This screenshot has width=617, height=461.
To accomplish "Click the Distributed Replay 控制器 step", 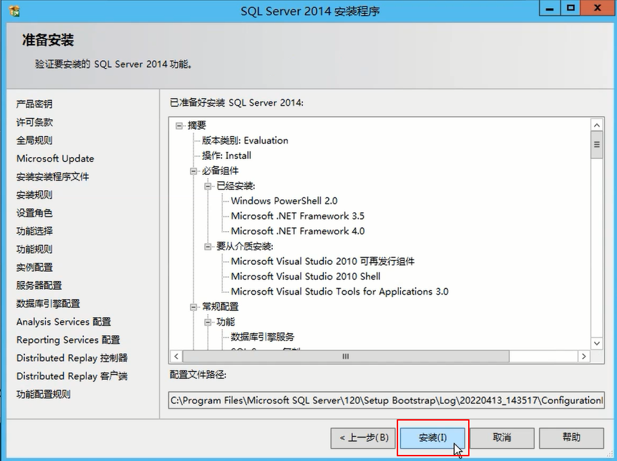I will coord(72,358).
